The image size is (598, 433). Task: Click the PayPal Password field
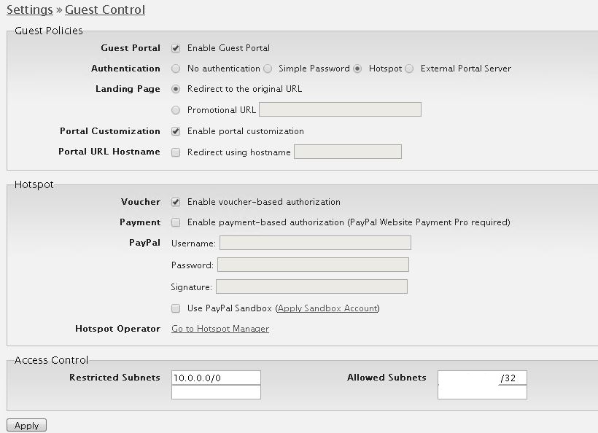coord(313,265)
